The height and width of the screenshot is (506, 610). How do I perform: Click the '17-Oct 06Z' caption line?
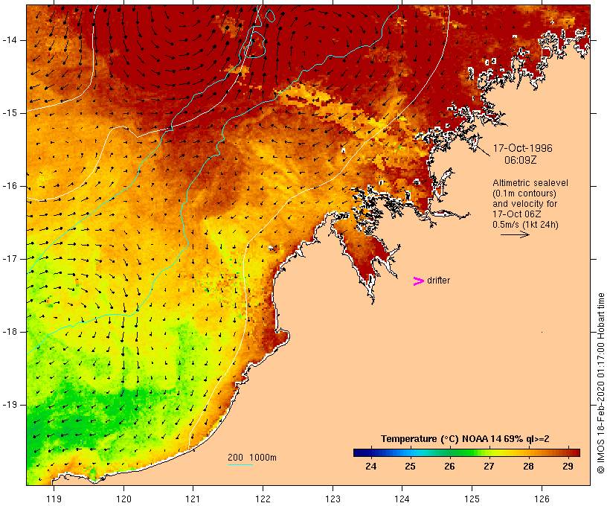click(516, 214)
